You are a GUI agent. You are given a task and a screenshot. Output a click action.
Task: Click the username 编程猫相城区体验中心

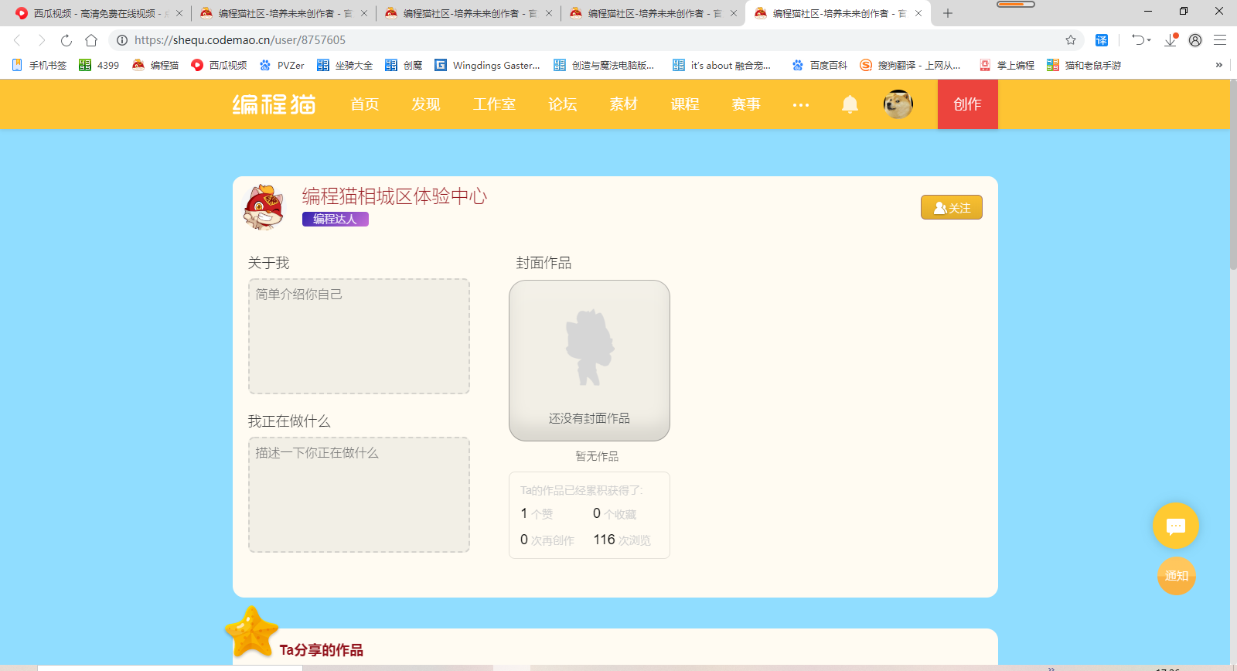[x=394, y=196]
